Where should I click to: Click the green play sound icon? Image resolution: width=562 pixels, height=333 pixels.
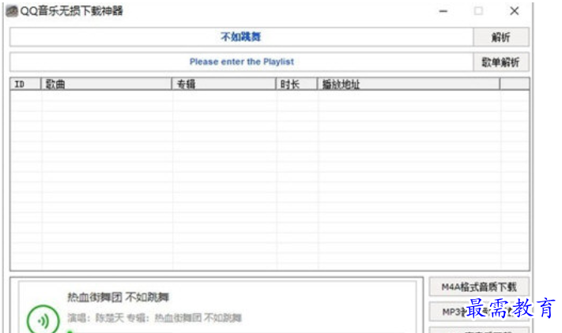pyautogui.click(x=43, y=320)
